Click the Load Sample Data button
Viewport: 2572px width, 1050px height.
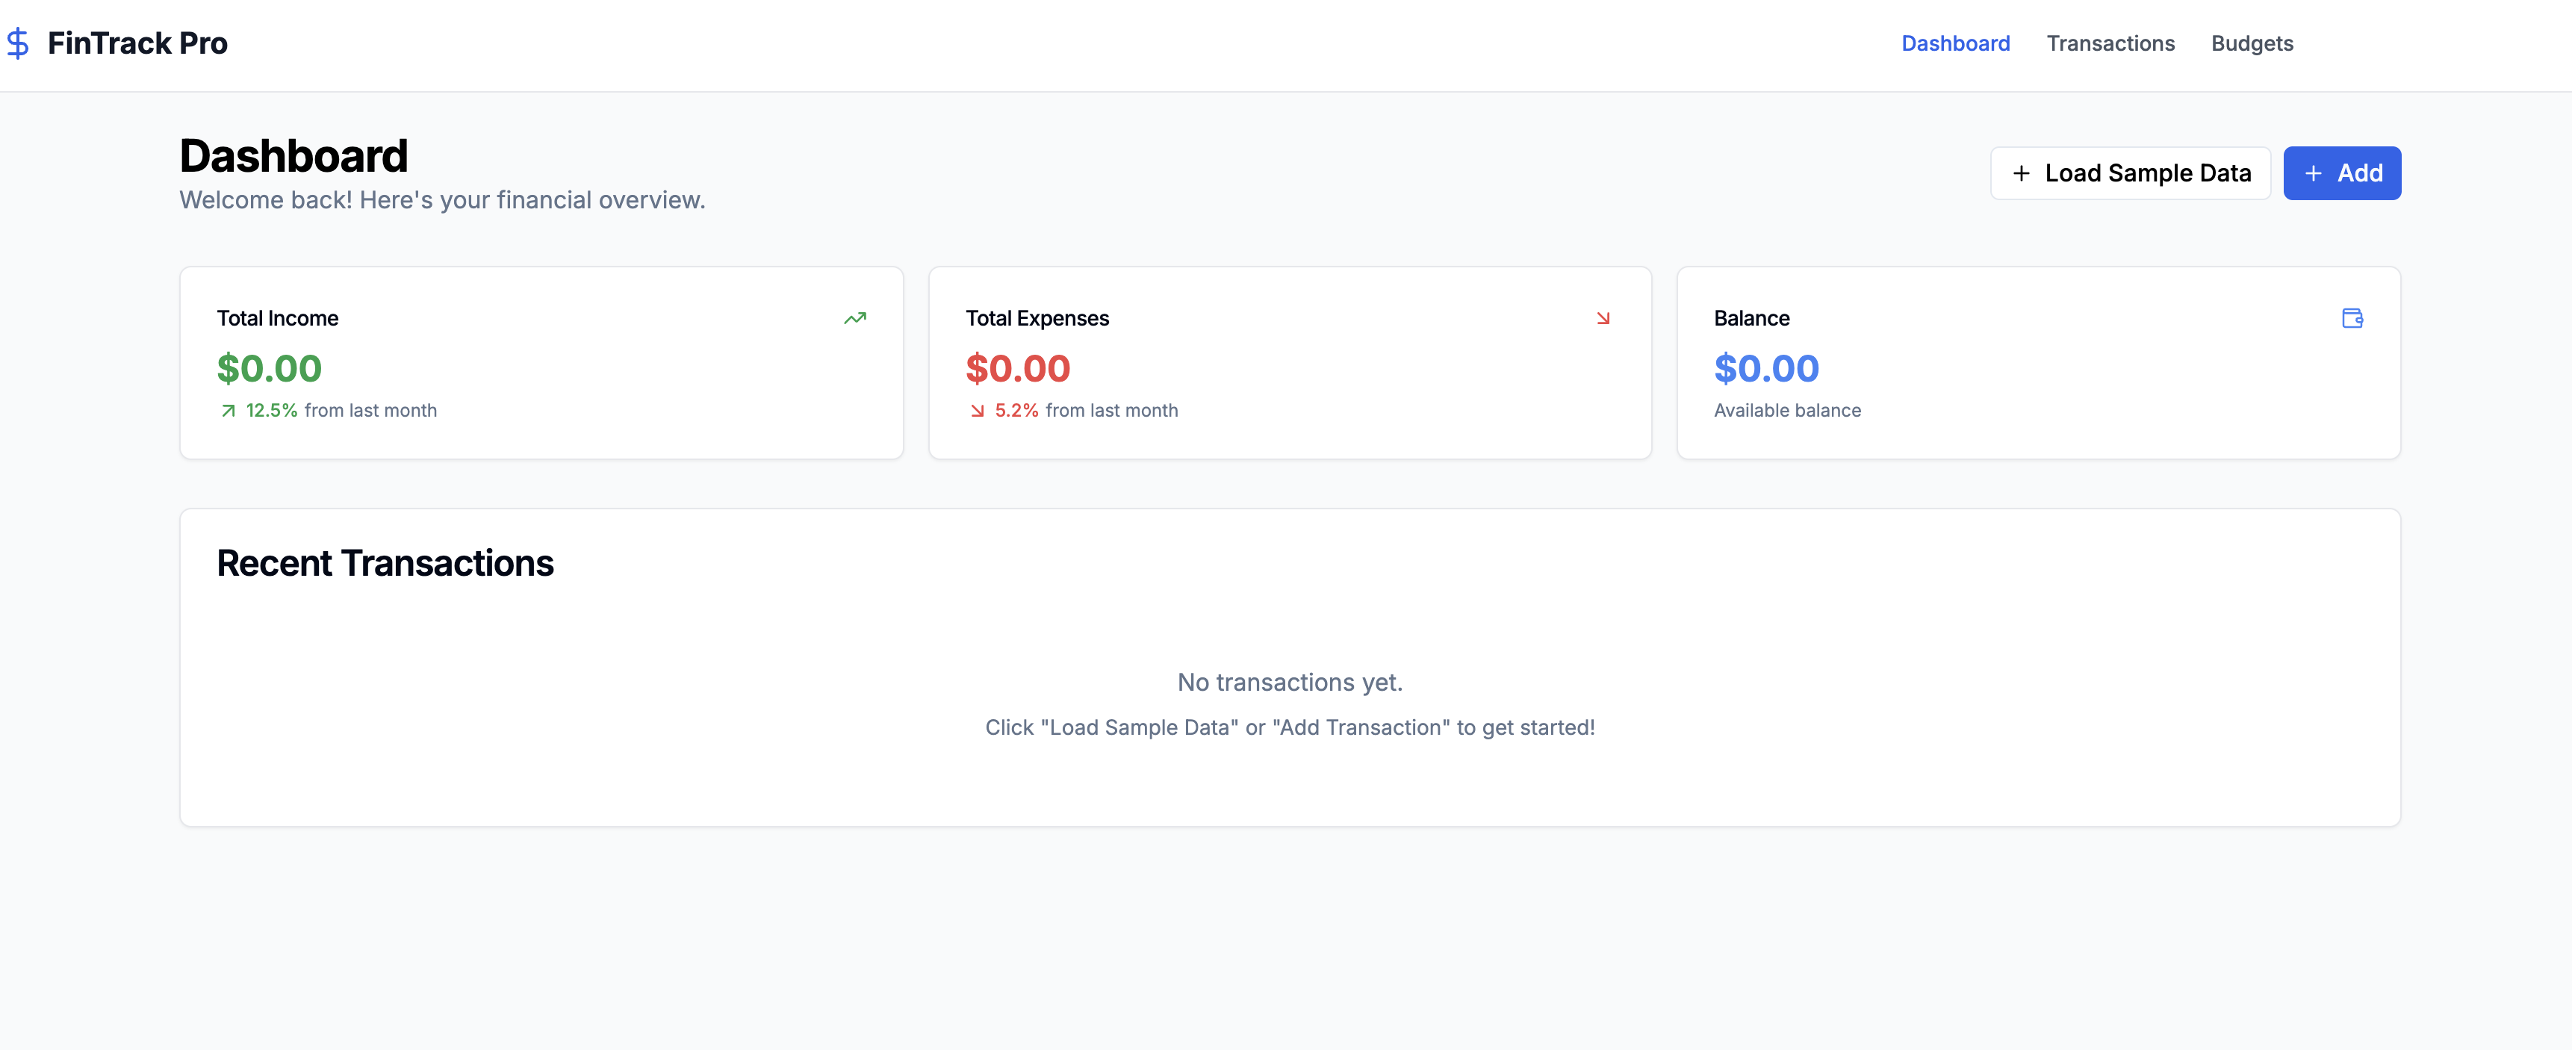pyautogui.click(x=2131, y=173)
